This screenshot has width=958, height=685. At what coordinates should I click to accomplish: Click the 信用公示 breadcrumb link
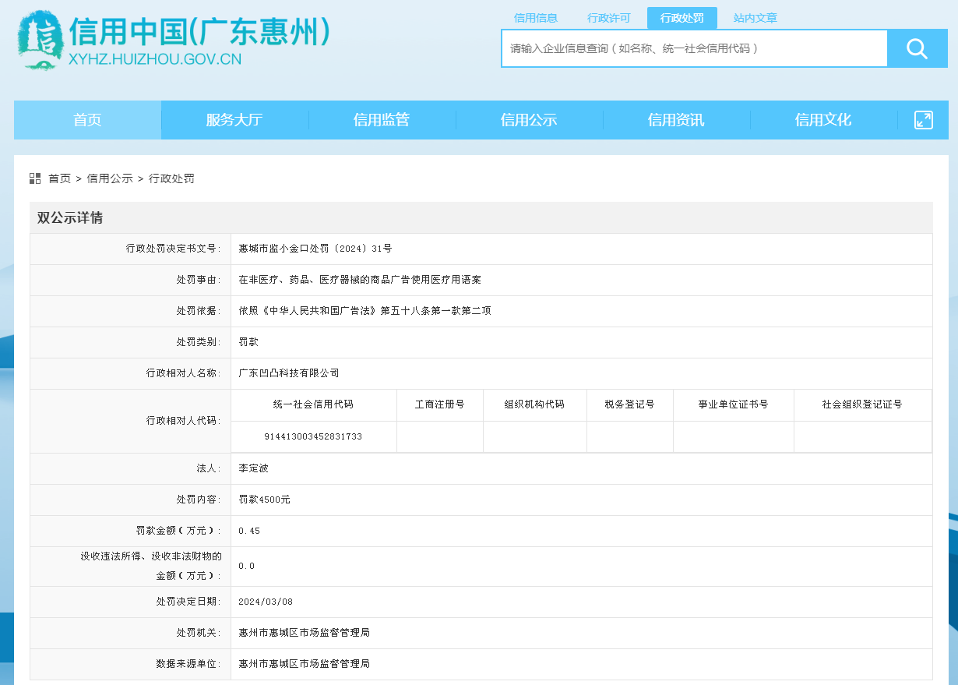(x=110, y=178)
